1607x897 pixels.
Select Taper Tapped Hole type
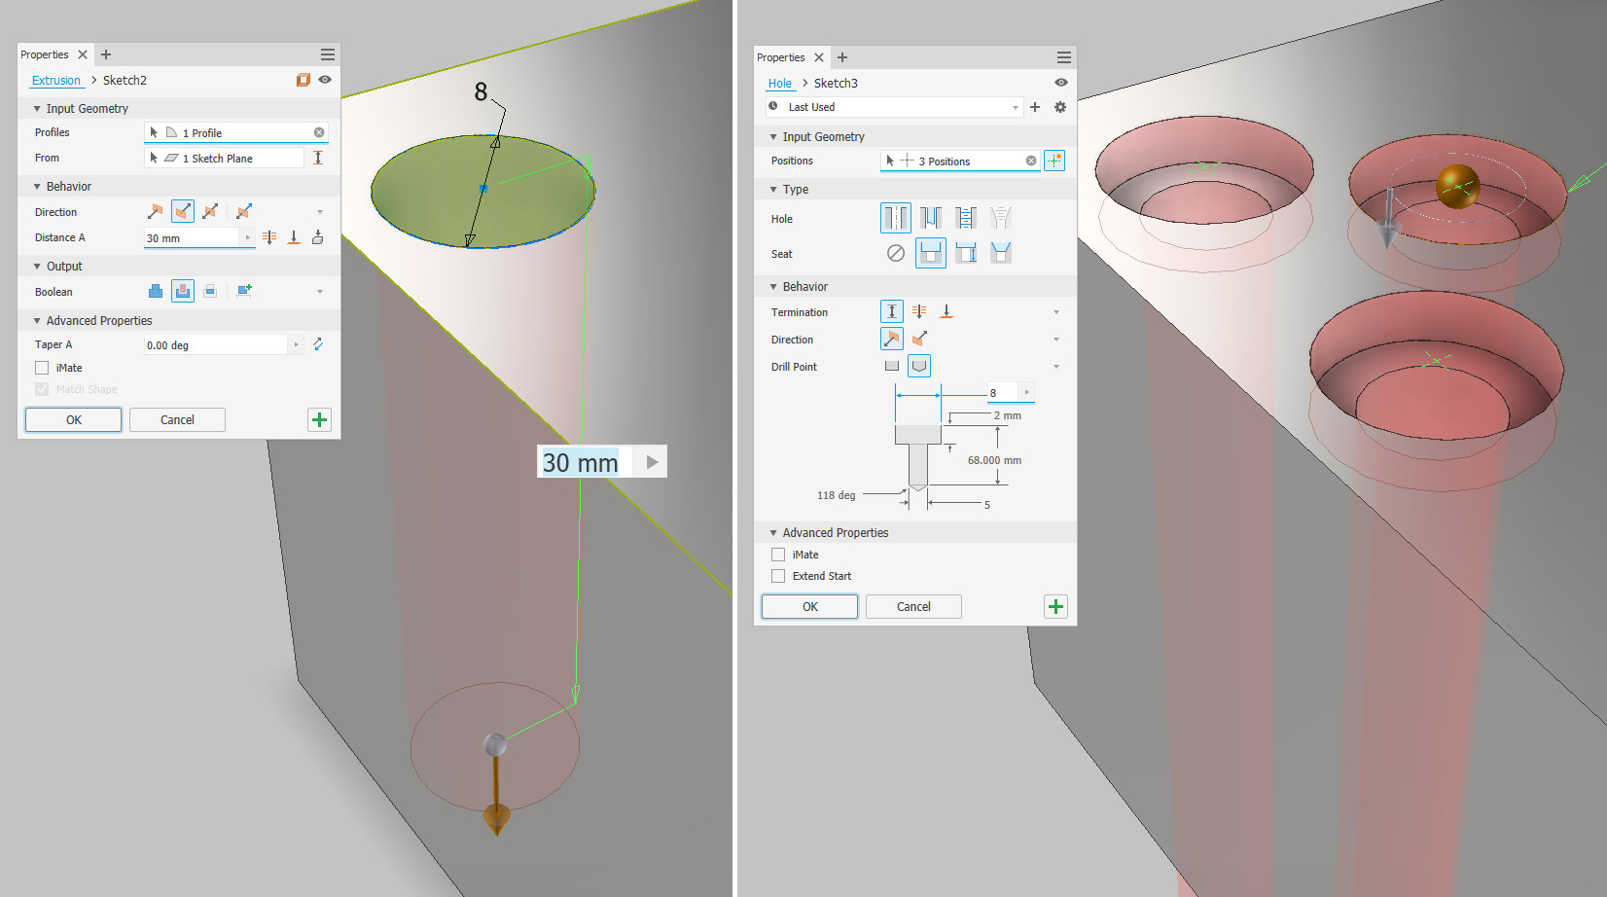pos(1001,218)
